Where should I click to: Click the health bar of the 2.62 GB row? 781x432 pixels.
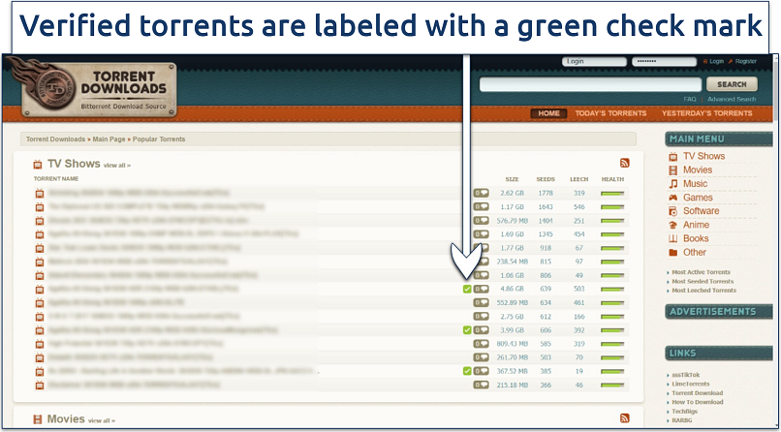[612, 193]
